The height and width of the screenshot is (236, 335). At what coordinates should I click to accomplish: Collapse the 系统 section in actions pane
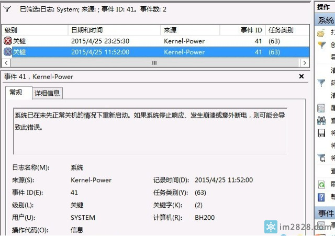pyautogui.click(x=326, y=20)
